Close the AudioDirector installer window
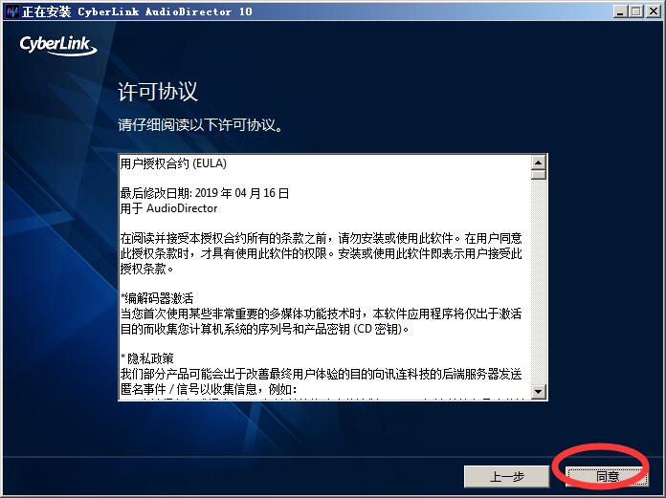The image size is (666, 498). (x=654, y=11)
